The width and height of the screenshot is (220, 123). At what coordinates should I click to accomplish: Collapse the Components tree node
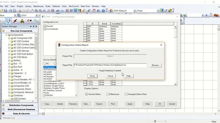[6, 35]
